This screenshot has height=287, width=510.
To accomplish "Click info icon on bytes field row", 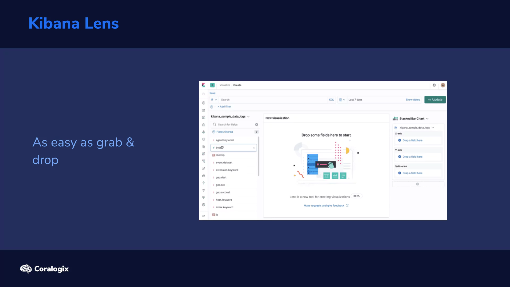I will tap(254, 148).
